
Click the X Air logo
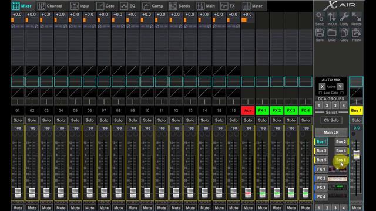(x=339, y=5)
